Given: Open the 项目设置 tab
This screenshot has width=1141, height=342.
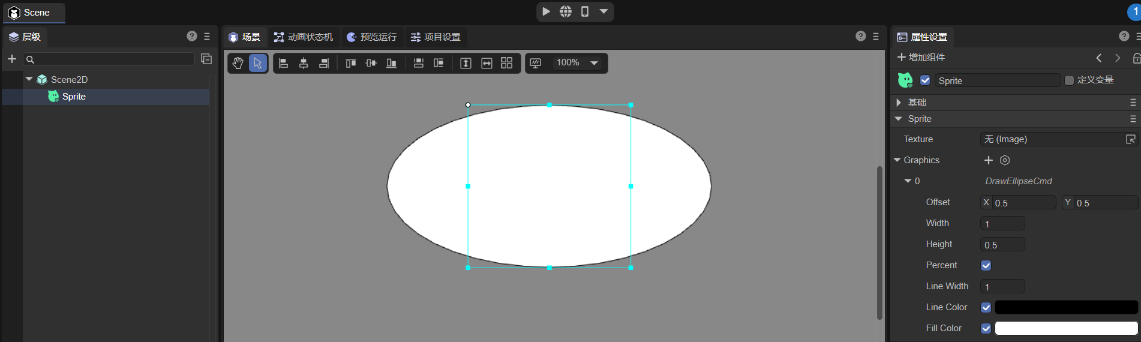Looking at the screenshot, I should point(436,37).
